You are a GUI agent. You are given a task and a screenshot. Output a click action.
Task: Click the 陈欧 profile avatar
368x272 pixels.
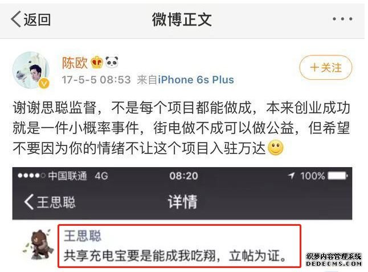tap(31, 70)
